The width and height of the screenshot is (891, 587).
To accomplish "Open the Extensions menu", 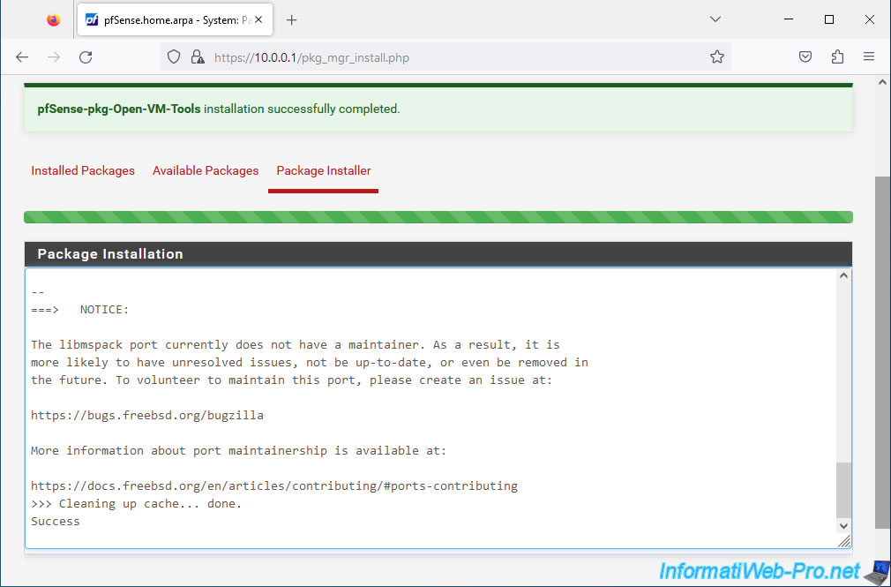I will tap(837, 56).
